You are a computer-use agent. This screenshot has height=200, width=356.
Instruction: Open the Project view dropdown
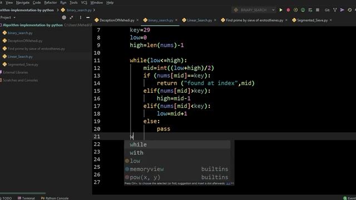8,17
